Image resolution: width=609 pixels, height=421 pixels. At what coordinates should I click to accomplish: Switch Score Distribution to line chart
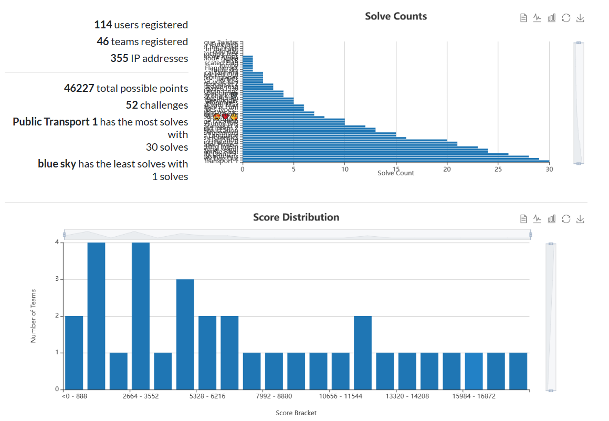pyautogui.click(x=537, y=219)
